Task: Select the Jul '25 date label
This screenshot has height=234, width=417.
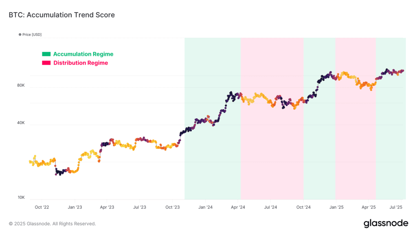Action: (x=396, y=207)
